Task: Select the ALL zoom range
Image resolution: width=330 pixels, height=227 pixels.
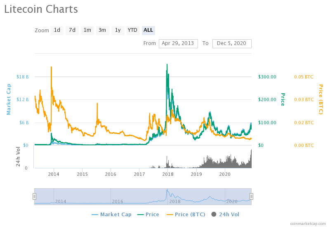Action: [148, 30]
